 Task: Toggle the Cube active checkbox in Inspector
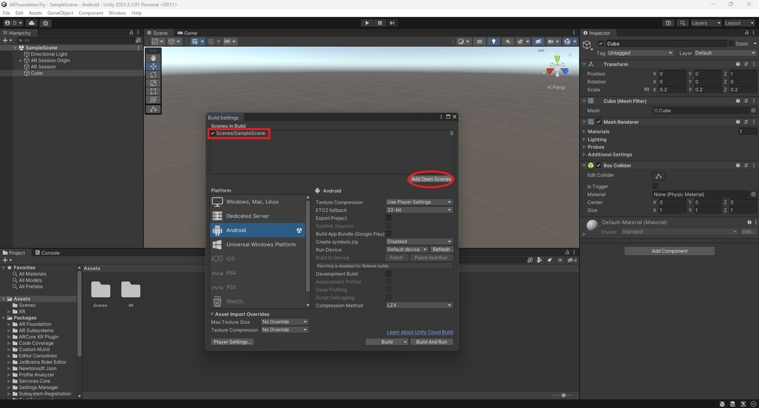(x=601, y=44)
